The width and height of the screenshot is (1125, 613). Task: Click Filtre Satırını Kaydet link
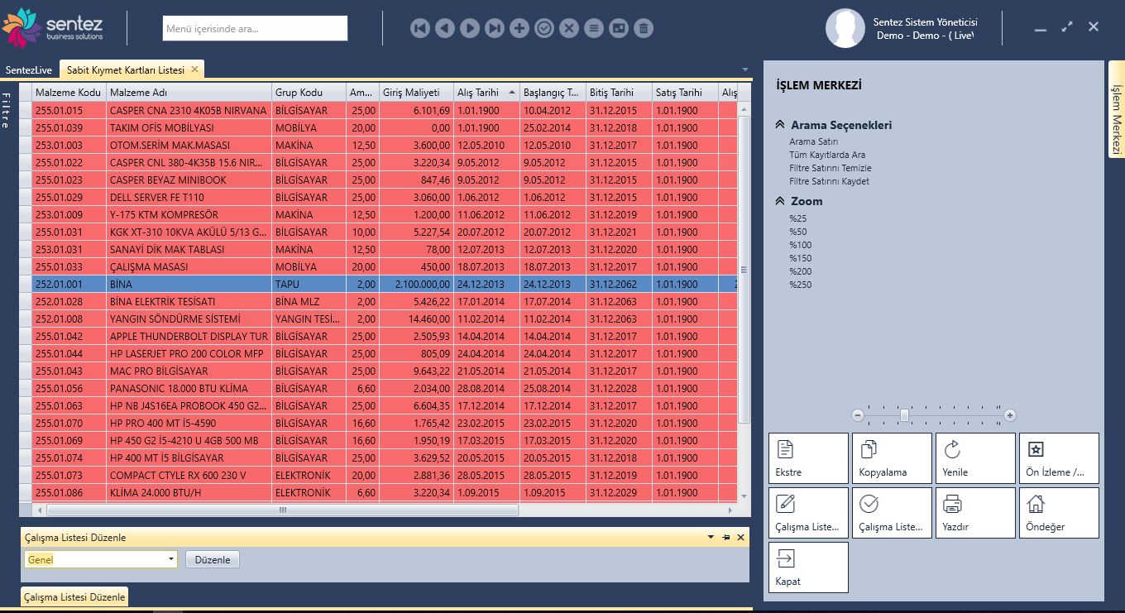pyautogui.click(x=829, y=181)
